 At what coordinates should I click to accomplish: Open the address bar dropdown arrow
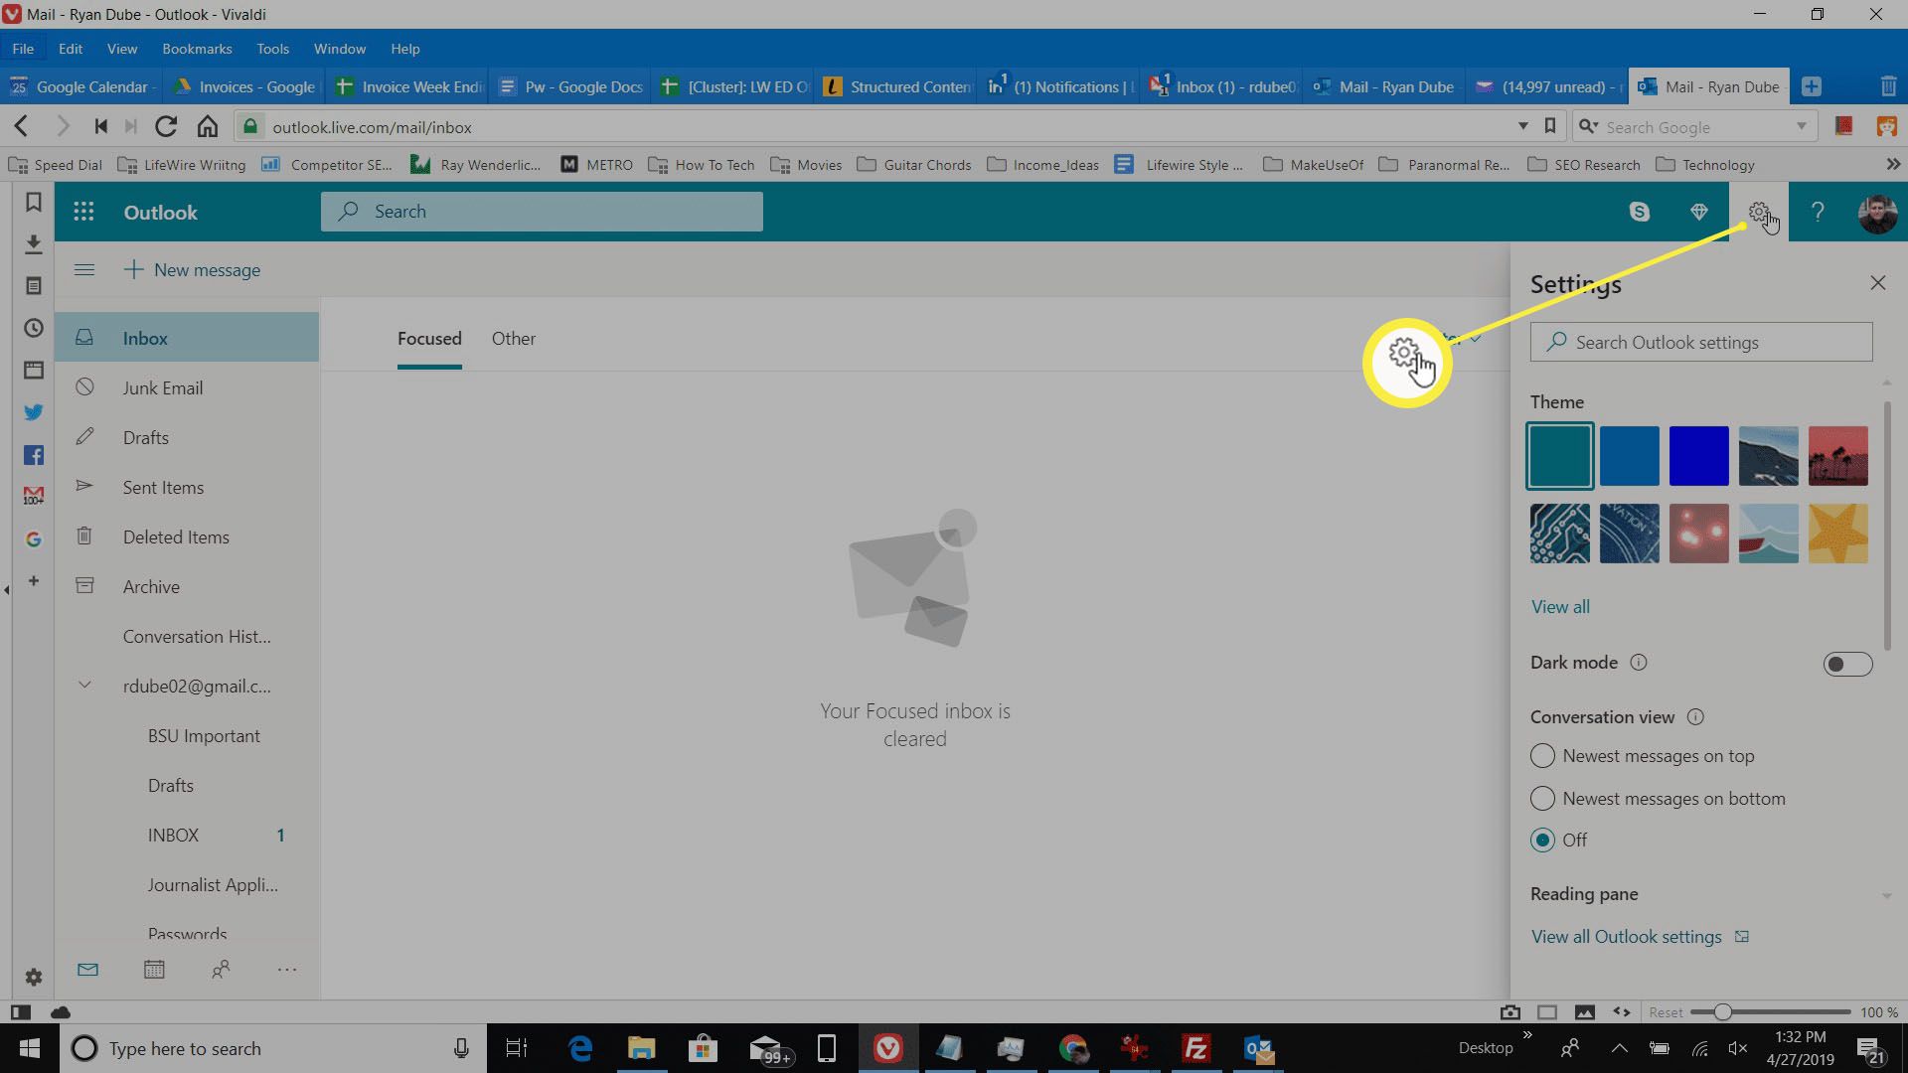click(1522, 126)
